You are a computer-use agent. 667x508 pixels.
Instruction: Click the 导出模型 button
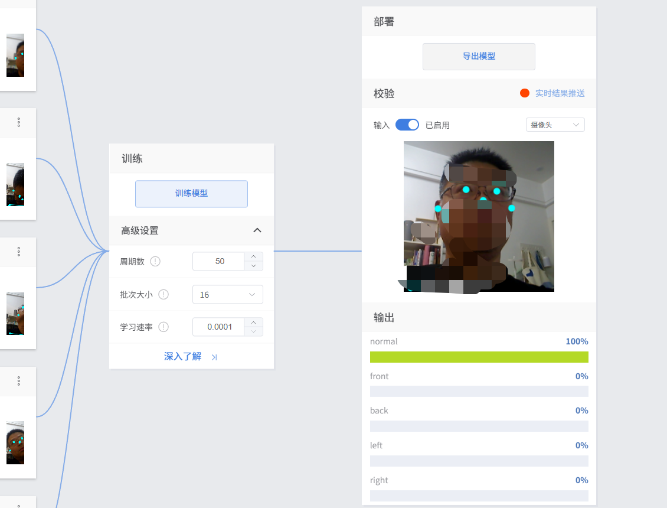coord(479,57)
